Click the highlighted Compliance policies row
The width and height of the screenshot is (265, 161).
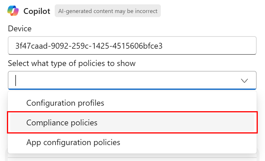[132, 122]
